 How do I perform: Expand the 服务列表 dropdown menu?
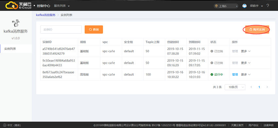click(x=62, y=6)
